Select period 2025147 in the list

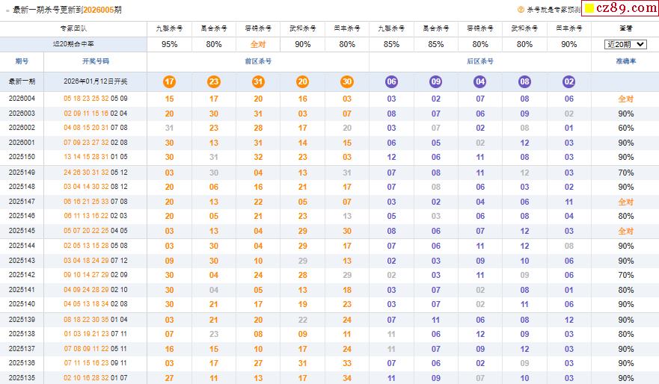pyautogui.click(x=22, y=202)
